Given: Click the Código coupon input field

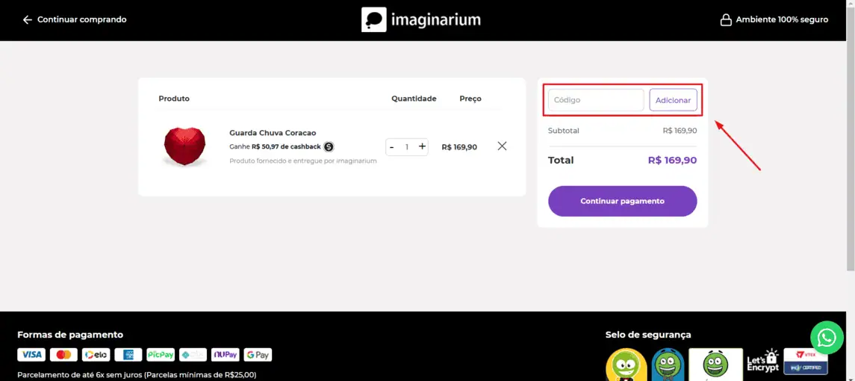Looking at the screenshot, I should coord(596,100).
